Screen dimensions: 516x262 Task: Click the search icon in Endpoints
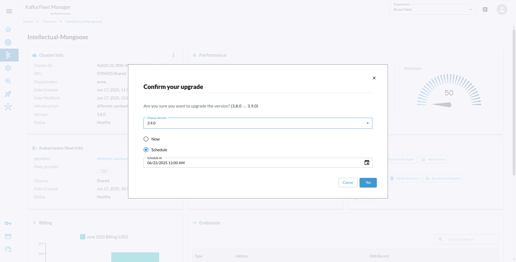[x=440, y=239]
